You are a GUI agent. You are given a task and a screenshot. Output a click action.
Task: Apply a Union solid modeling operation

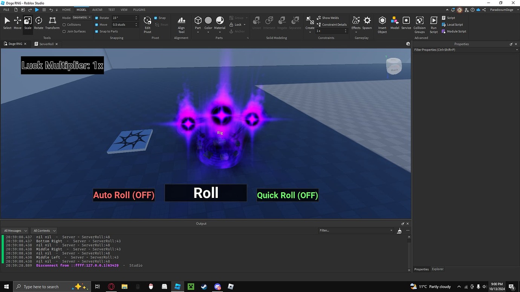tap(257, 23)
